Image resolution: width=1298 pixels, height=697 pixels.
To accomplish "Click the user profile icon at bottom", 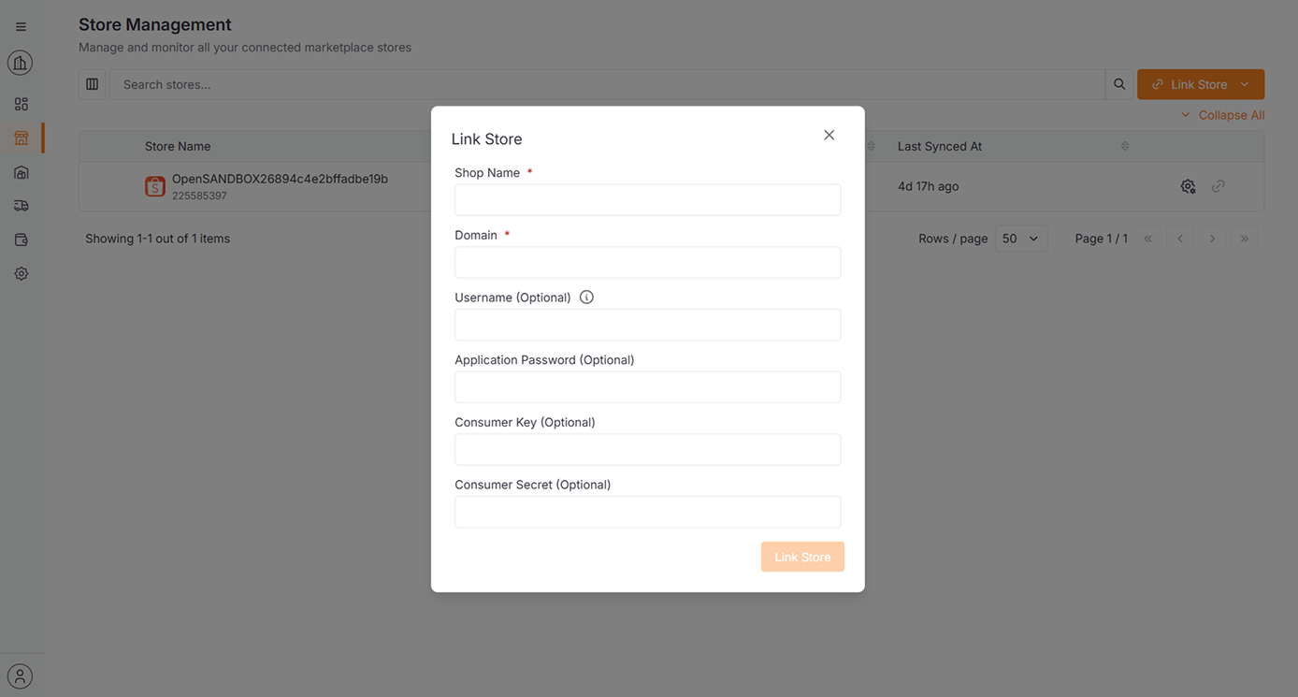I will click(20, 675).
